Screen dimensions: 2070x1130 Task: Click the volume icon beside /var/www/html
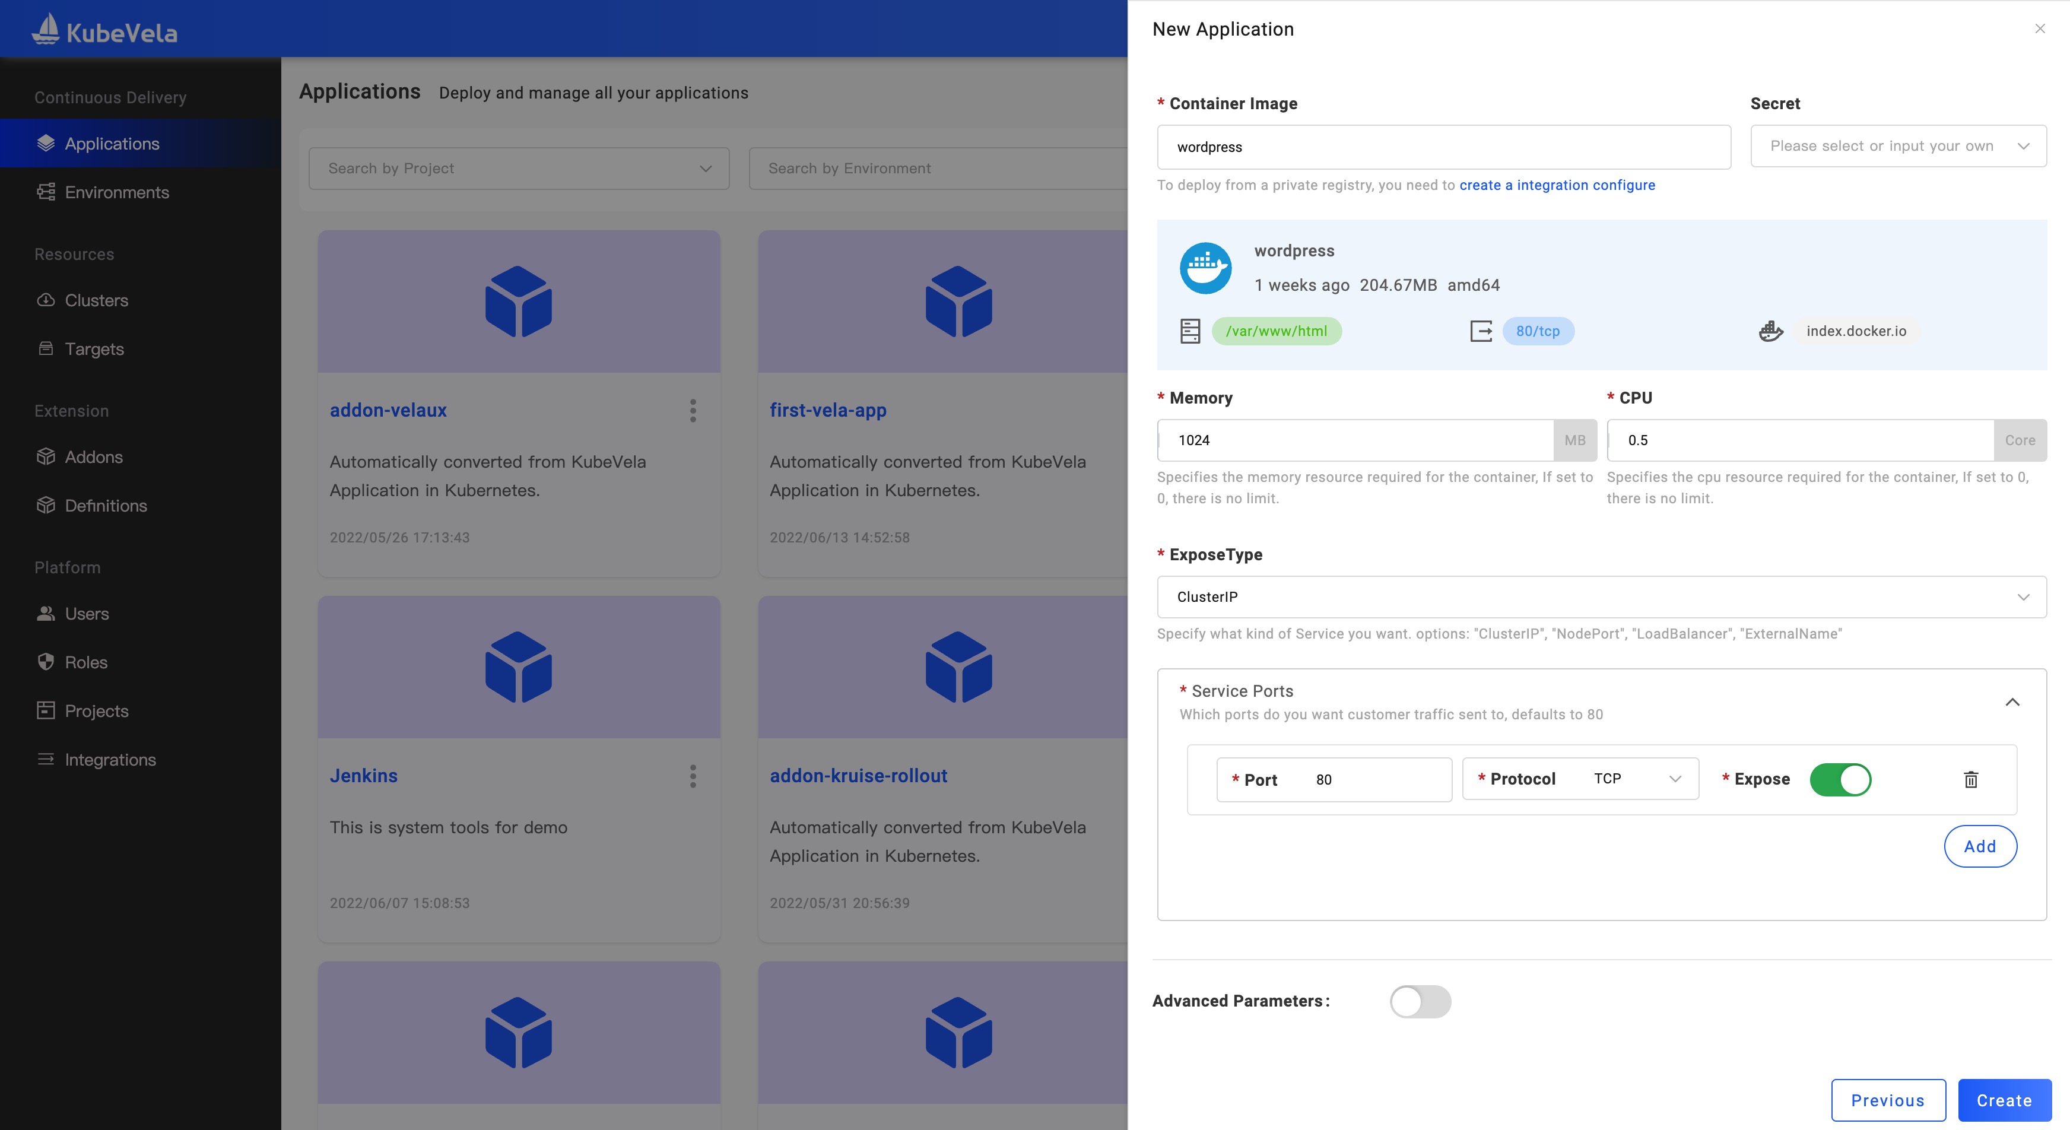click(1190, 331)
